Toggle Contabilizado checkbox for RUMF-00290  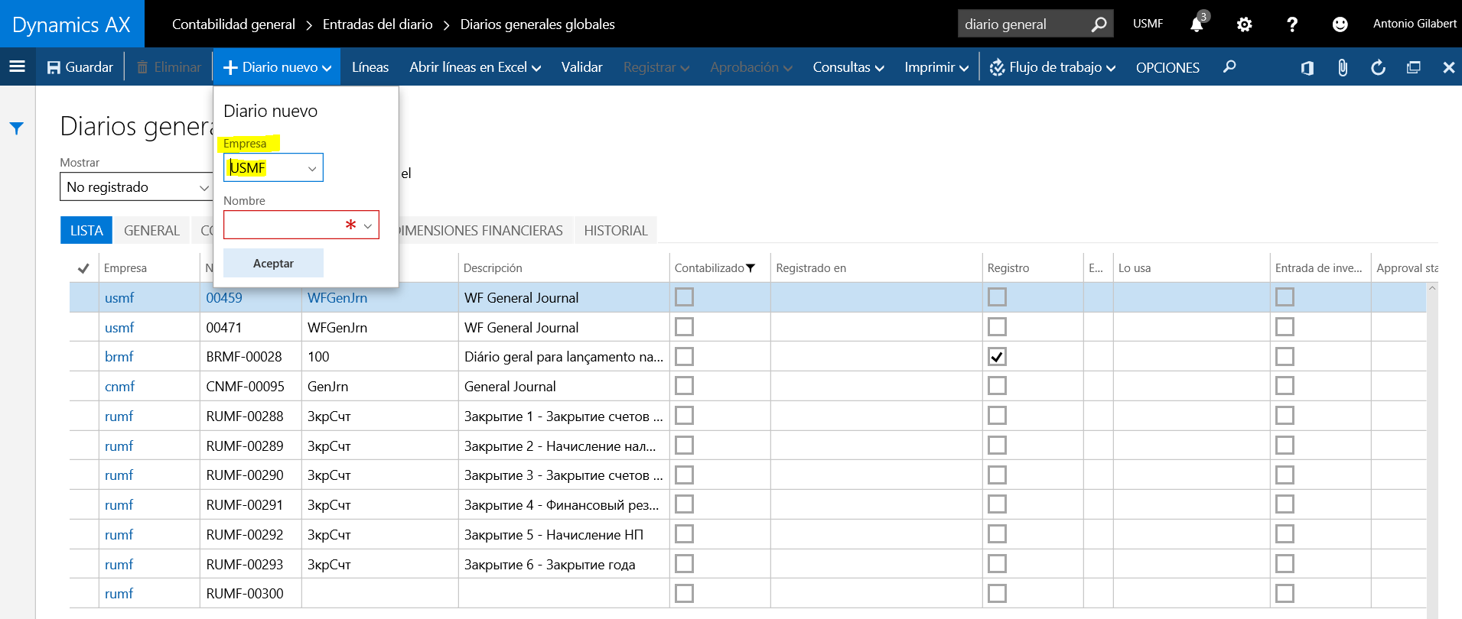pyautogui.click(x=684, y=475)
